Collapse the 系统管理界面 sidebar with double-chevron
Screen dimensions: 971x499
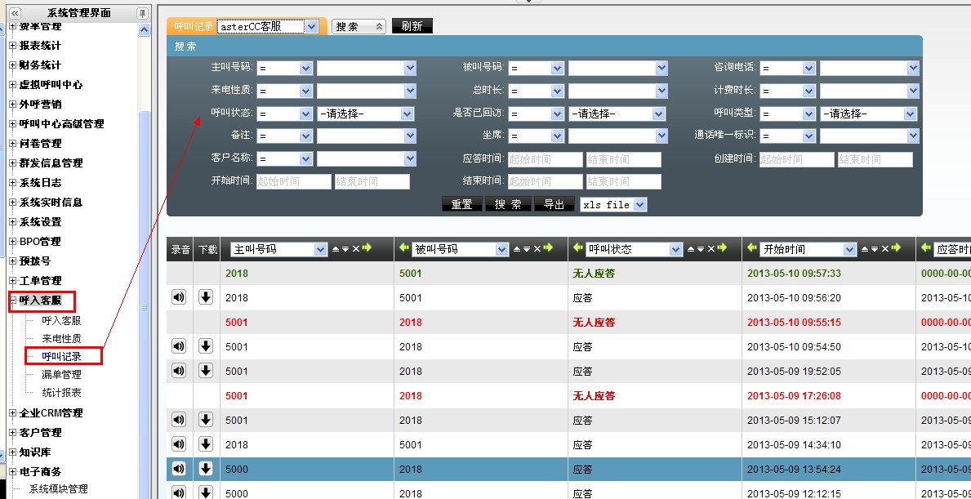pos(15,13)
